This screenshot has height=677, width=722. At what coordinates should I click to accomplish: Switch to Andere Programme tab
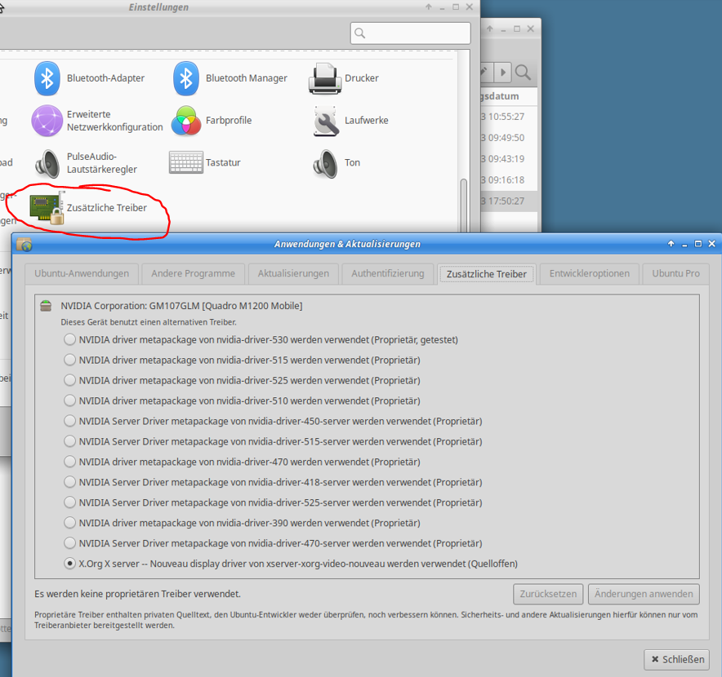[193, 273]
